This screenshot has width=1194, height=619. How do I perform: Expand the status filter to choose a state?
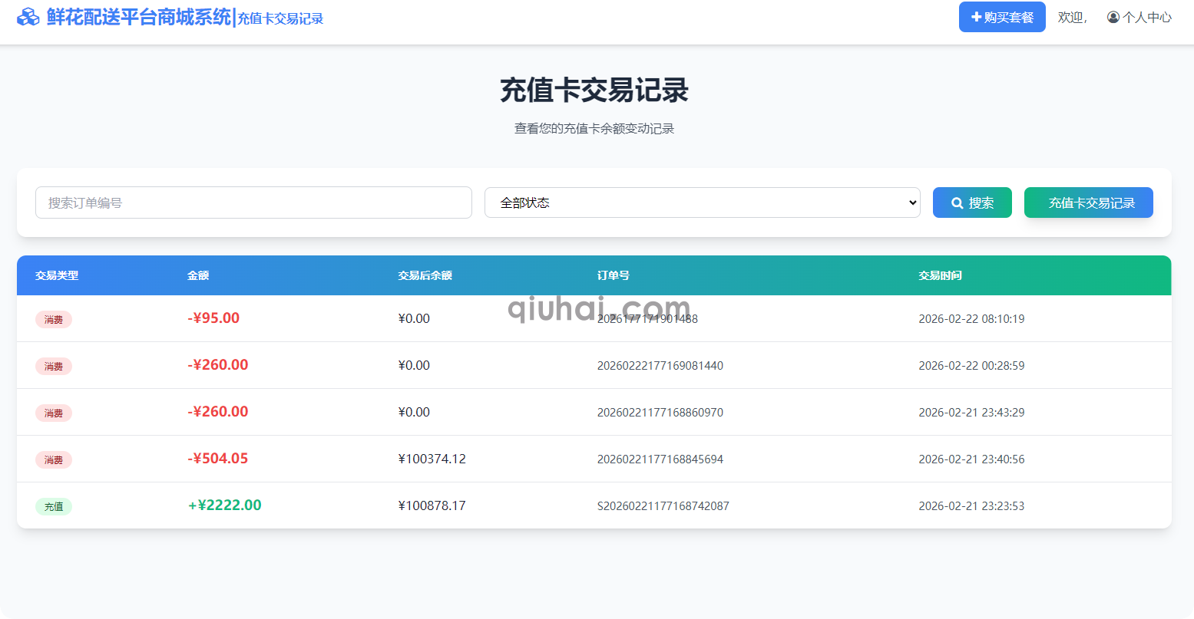701,202
